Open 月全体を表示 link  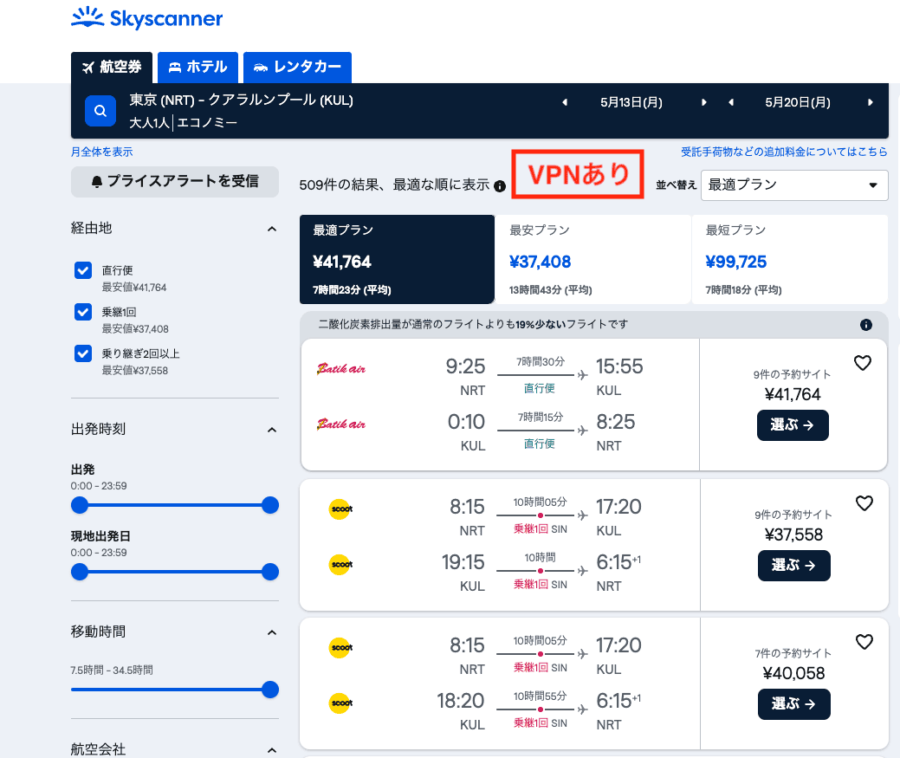coord(101,152)
